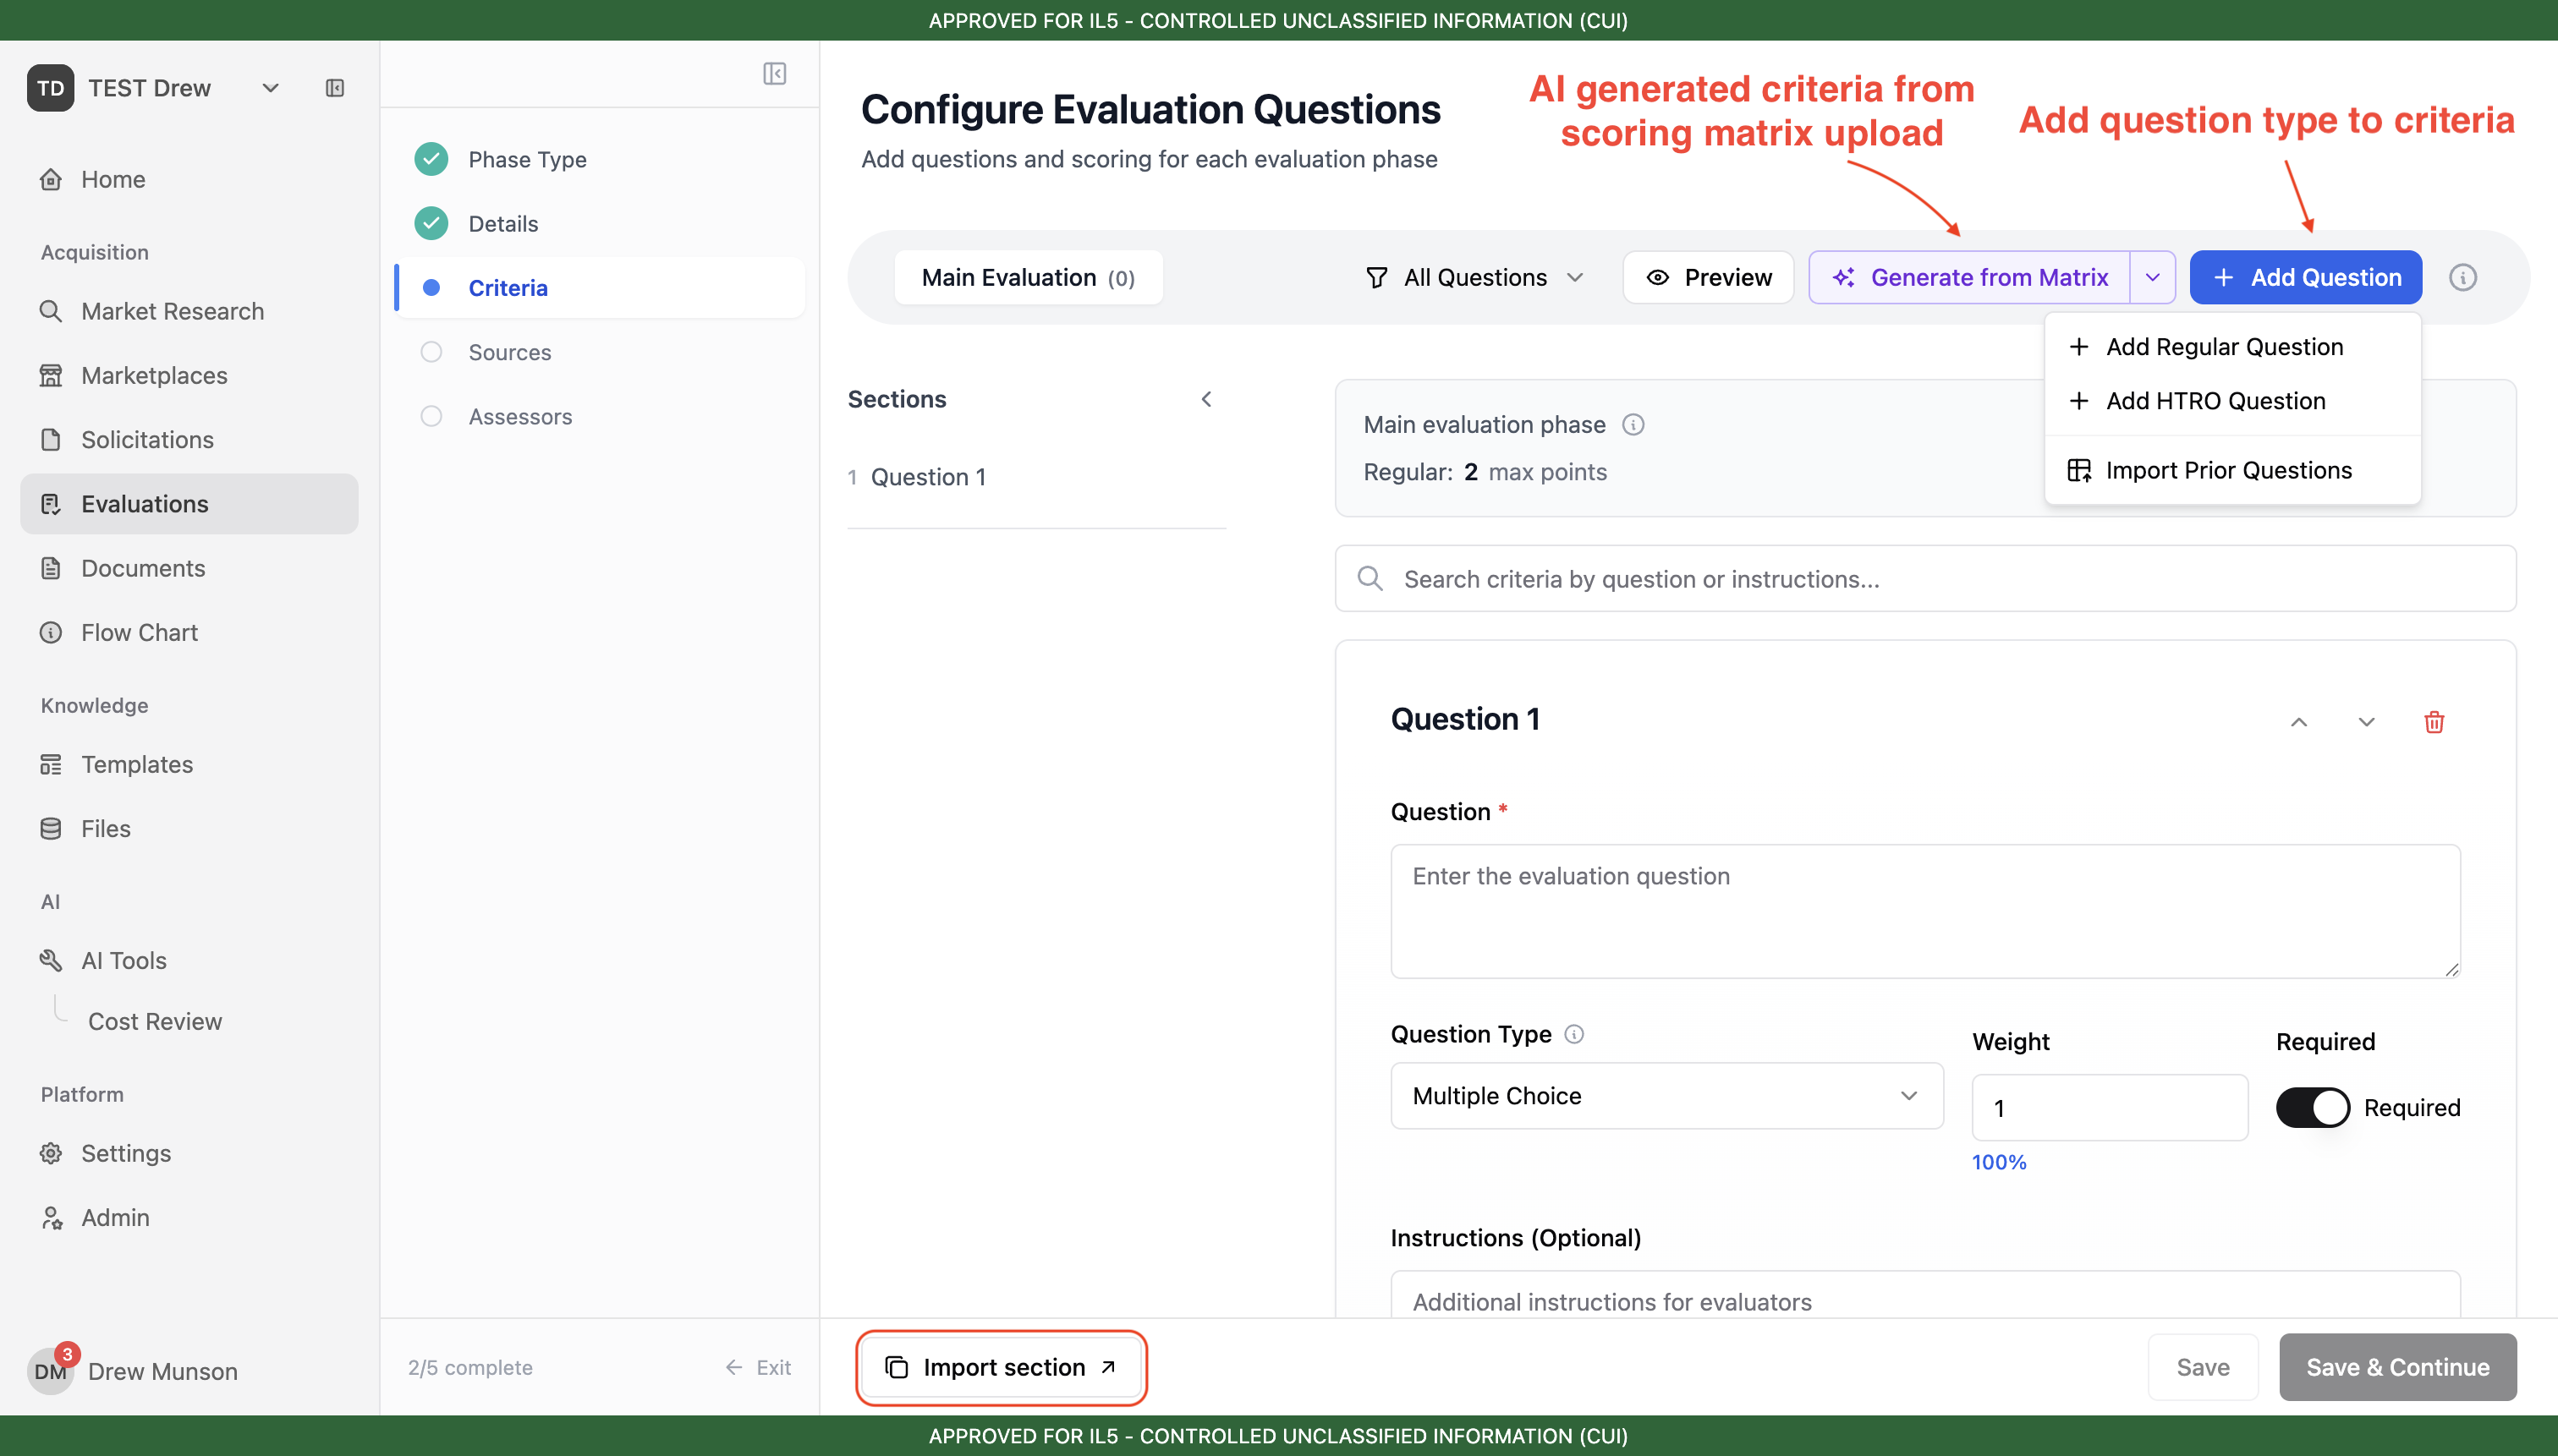
Task: Click Save & Continue
Action: point(2397,1366)
